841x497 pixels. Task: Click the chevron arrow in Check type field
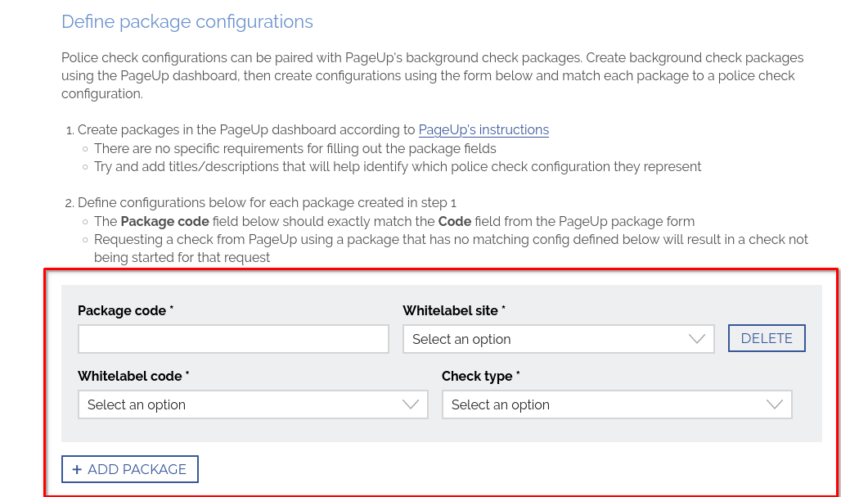click(x=774, y=404)
